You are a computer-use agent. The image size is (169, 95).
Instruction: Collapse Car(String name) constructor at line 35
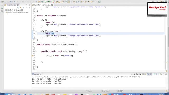coord(36,31)
